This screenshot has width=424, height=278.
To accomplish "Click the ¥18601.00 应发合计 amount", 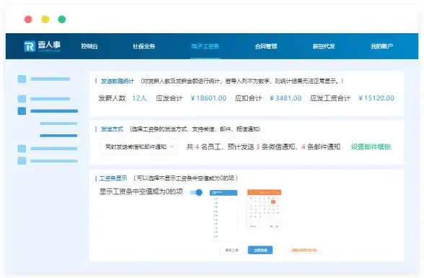I will (208, 98).
